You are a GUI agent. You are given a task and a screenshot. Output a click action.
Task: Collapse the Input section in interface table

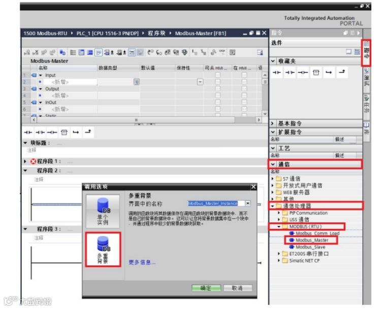pos(41,75)
